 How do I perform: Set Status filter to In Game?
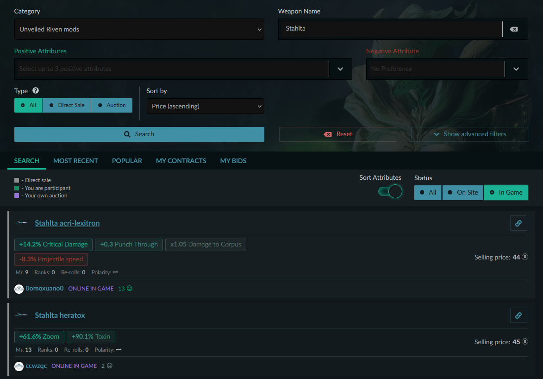click(506, 192)
